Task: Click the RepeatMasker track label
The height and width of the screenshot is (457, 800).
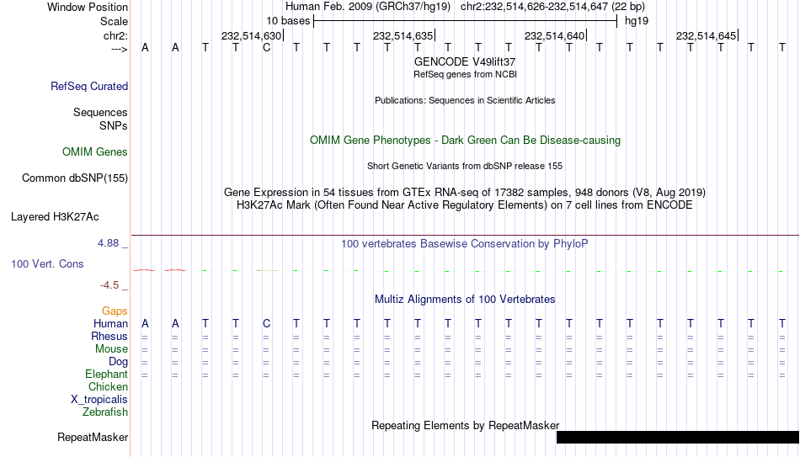Action: [x=93, y=437]
